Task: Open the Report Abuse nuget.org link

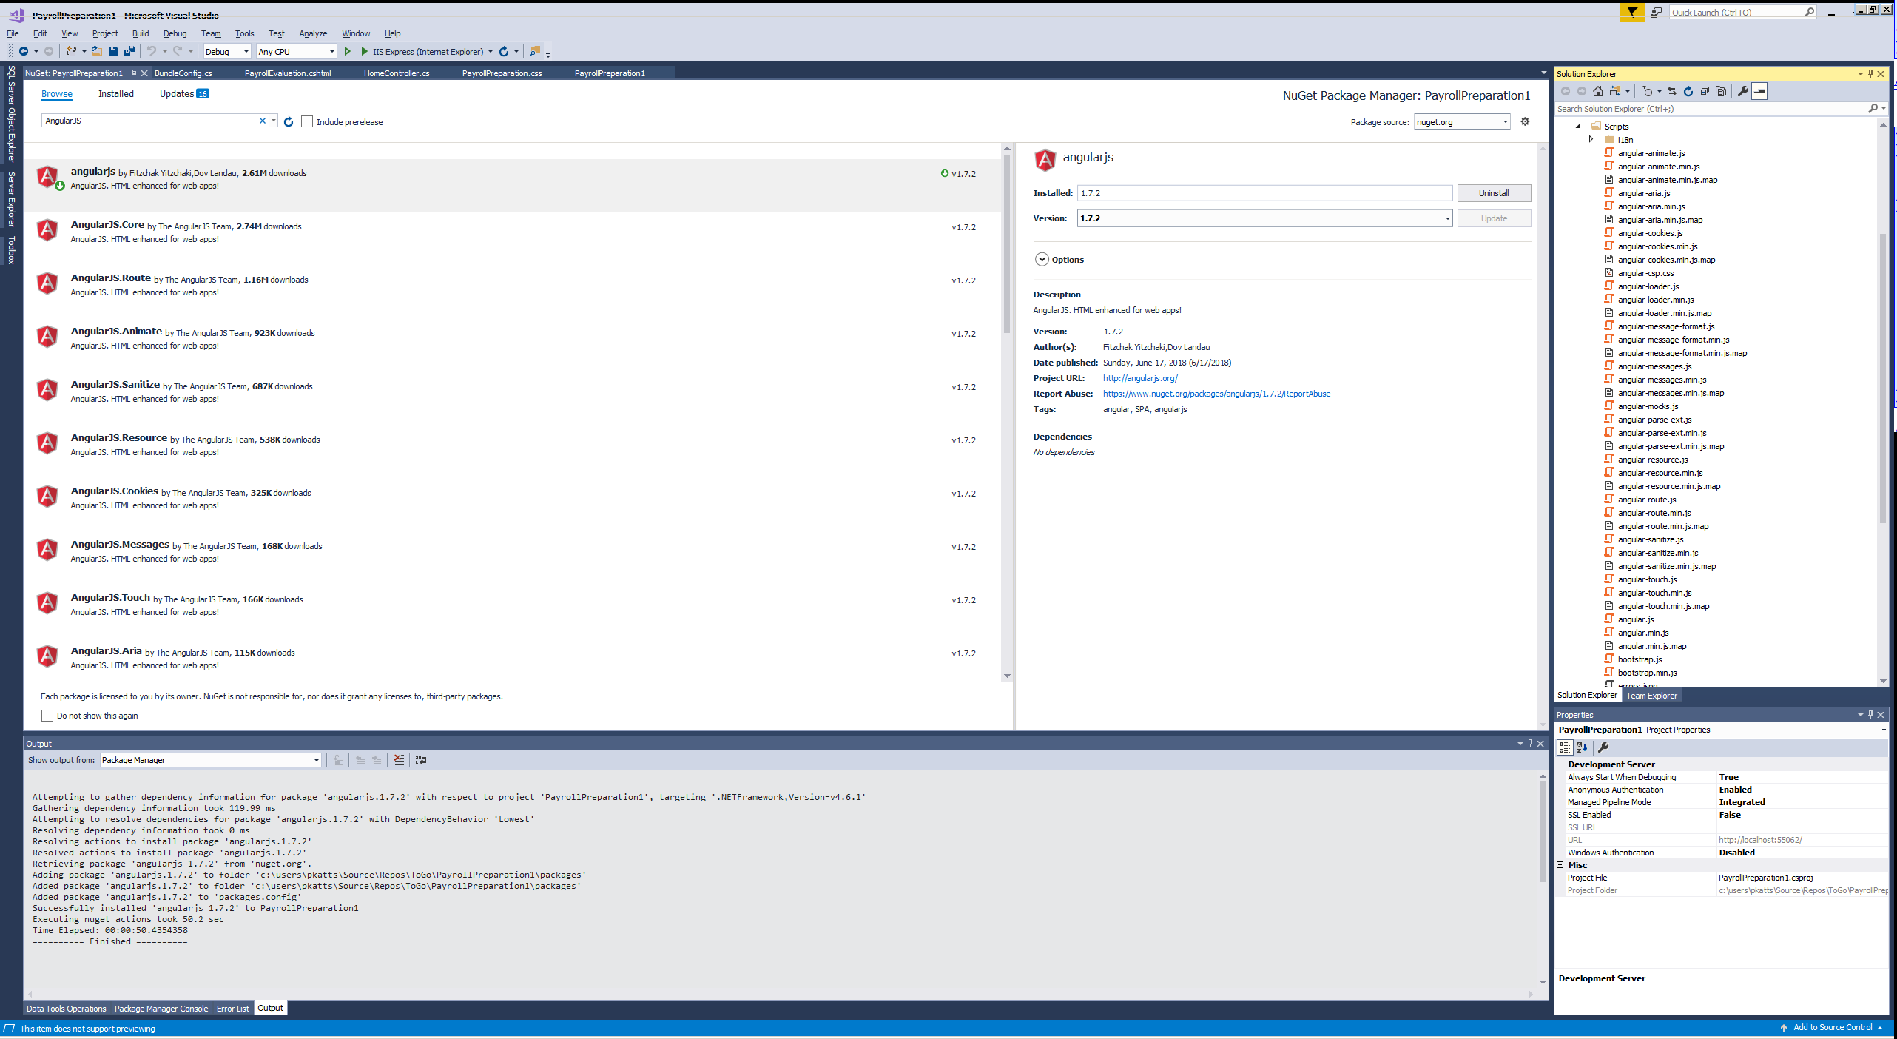Action: click(x=1216, y=394)
